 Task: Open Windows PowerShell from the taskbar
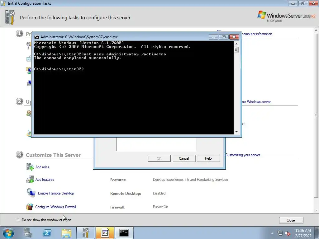[x=47, y=233]
